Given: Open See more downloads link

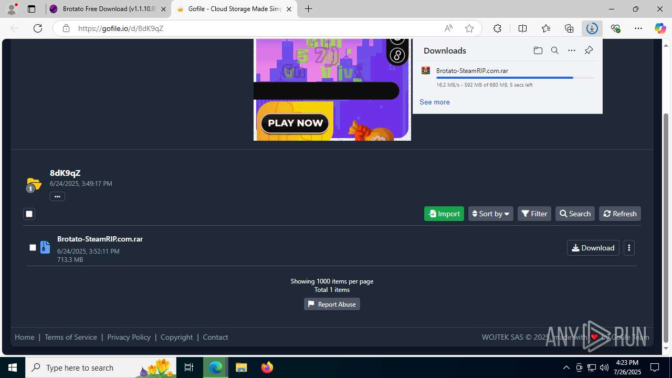Looking at the screenshot, I should [x=434, y=102].
